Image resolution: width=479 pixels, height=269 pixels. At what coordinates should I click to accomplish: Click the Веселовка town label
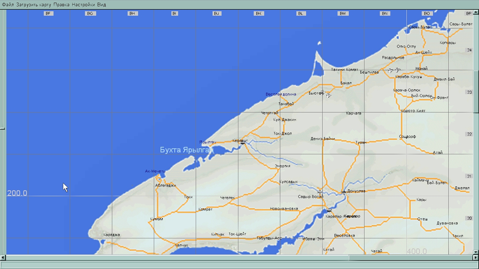pyautogui.click(x=344, y=235)
